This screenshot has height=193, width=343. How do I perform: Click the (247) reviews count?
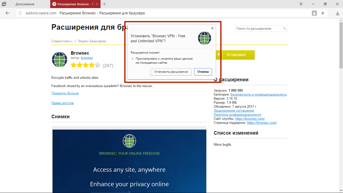108,66
